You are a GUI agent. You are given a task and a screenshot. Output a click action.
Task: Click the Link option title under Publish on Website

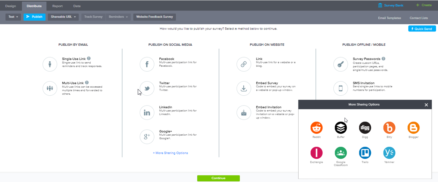pos(259,59)
